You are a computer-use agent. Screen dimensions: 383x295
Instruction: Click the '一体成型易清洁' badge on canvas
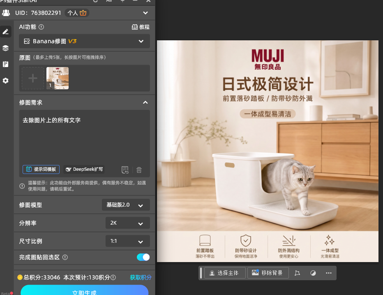click(x=268, y=114)
